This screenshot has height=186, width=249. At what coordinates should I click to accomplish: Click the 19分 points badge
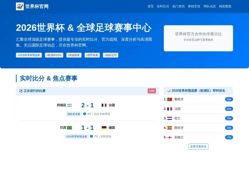tap(229, 118)
